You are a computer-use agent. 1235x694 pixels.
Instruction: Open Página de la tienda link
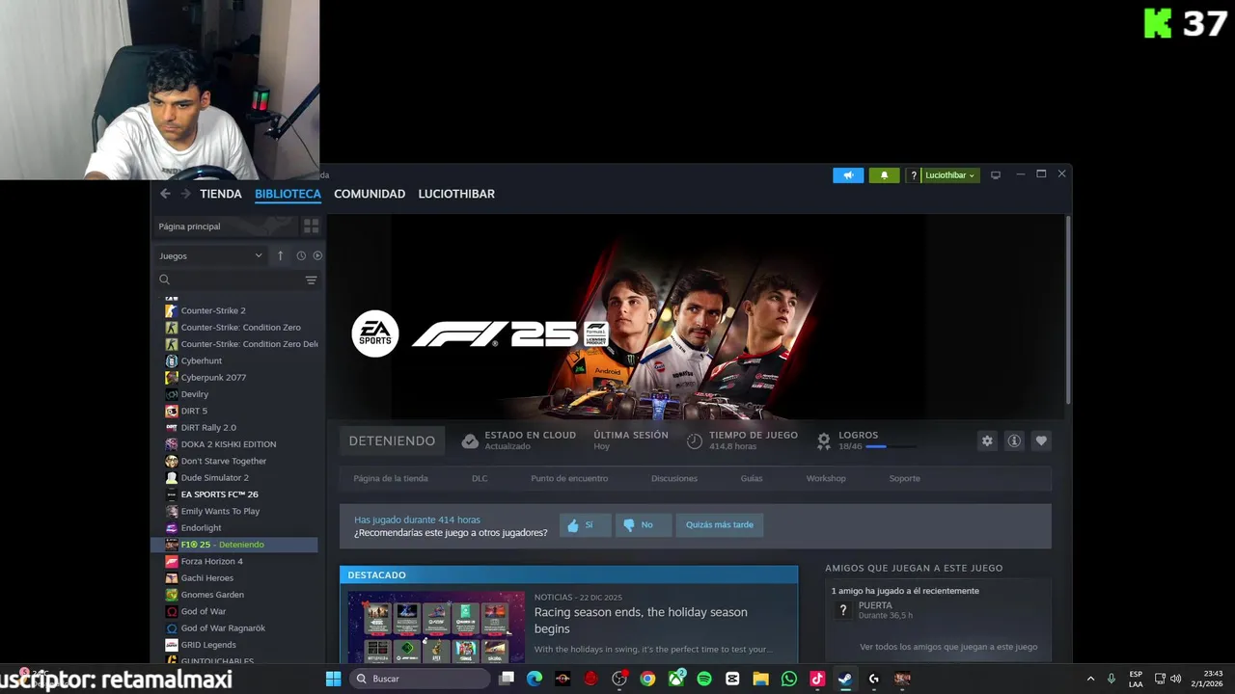pos(391,478)
